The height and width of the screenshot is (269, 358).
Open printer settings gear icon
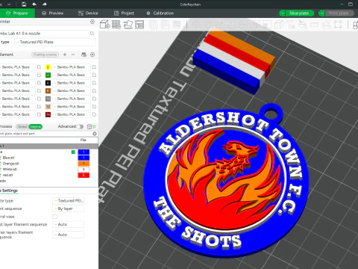tap(92, 22)
